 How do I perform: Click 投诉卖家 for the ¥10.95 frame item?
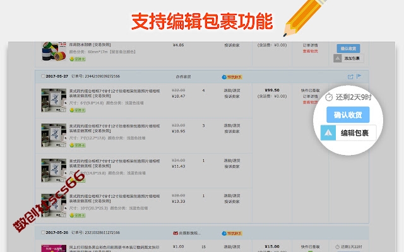(x=232, y=132)
